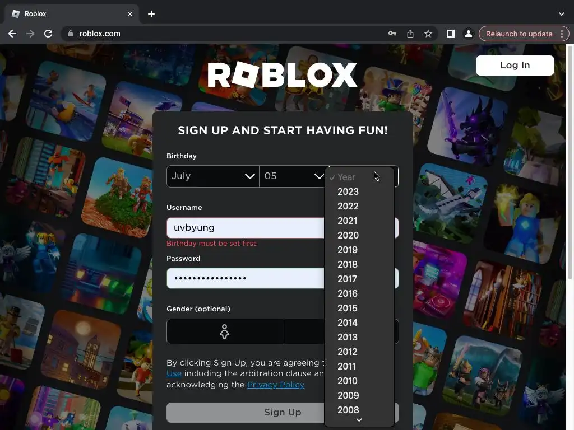
Task: Click the year list scroll-down arrow
Action: click(359, 420)
